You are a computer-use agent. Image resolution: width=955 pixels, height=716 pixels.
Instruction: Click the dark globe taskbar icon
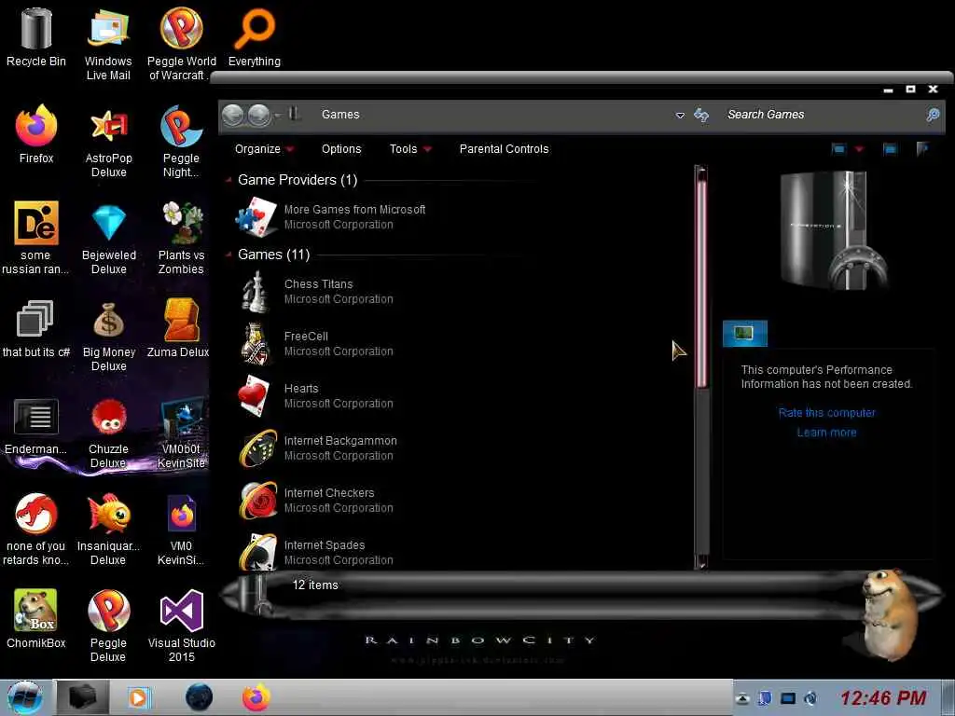pos(199,697)
